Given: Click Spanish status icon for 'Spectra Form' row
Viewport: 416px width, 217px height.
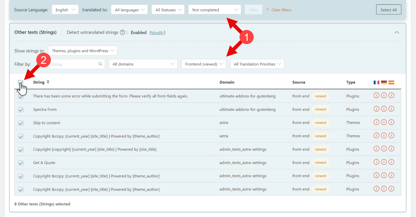Looking at the screenshot, I should coord(391,109).
